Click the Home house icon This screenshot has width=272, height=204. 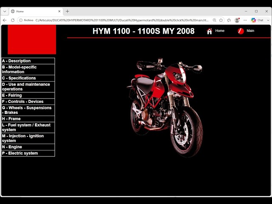[210, 31]
